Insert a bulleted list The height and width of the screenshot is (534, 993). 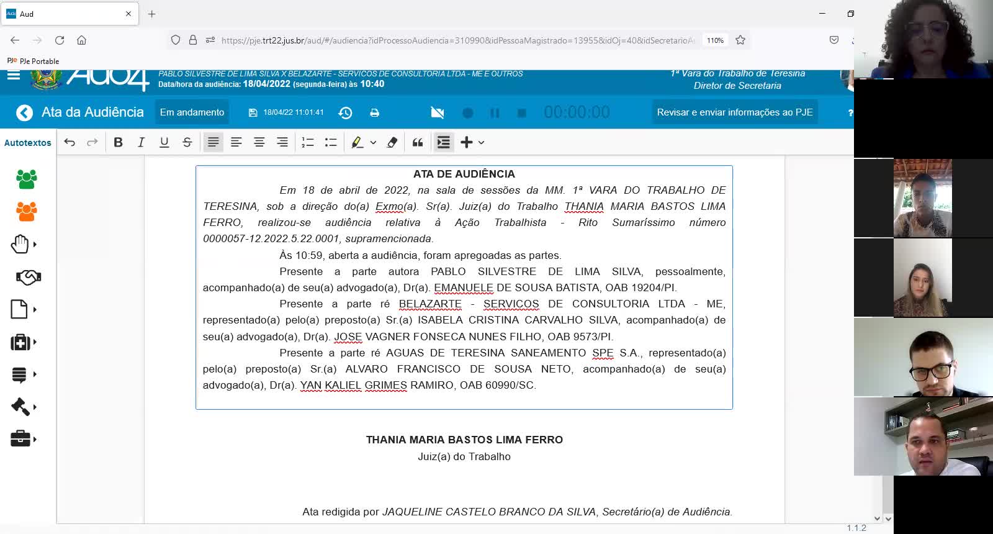tap(331, 142)
